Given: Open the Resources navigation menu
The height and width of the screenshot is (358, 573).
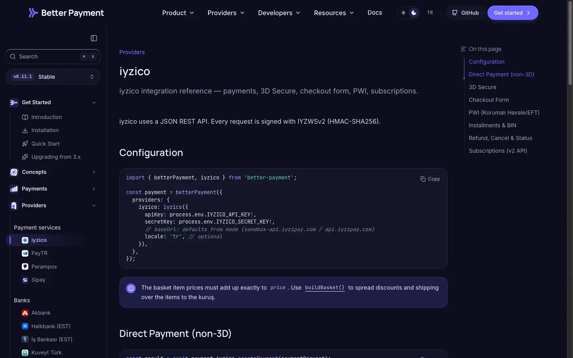Looking at the screenshot, I should (x=334, y=13).
